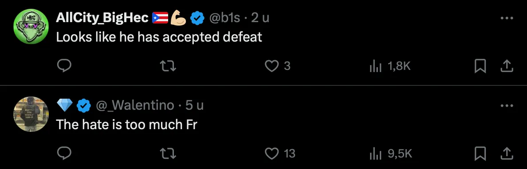Open the @_Walentino profile photo
Viewport: 527px width, 169px height.
point(31,114)
